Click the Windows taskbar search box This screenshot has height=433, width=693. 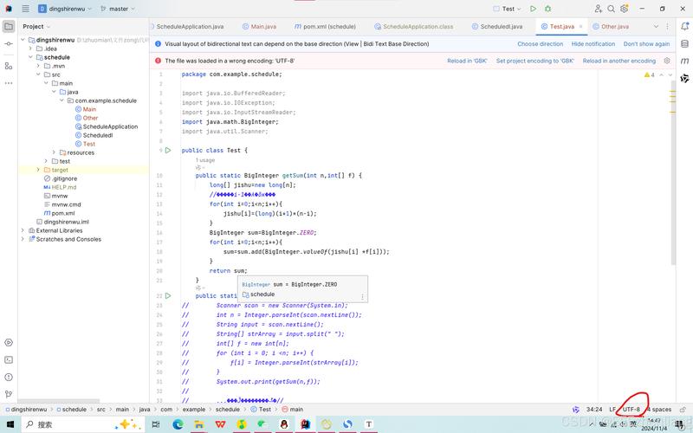[82, 424]
